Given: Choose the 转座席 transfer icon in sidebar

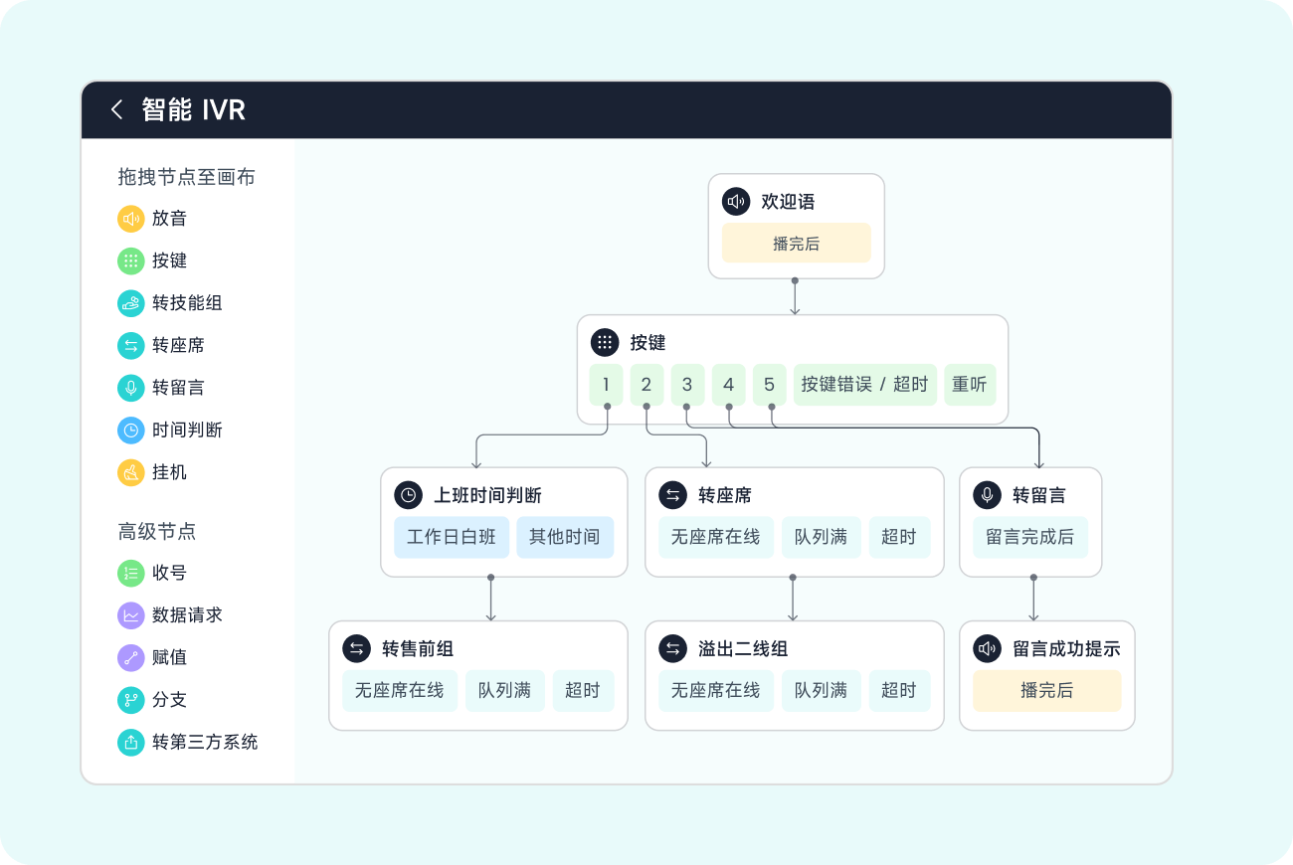Looking at the screenshot, I should click(130, 345).
